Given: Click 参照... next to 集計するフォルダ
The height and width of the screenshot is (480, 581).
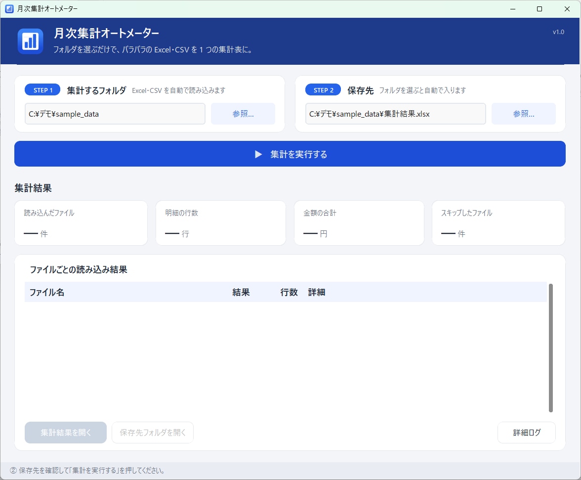Looking at the screenshot, I should click(243, 114).
